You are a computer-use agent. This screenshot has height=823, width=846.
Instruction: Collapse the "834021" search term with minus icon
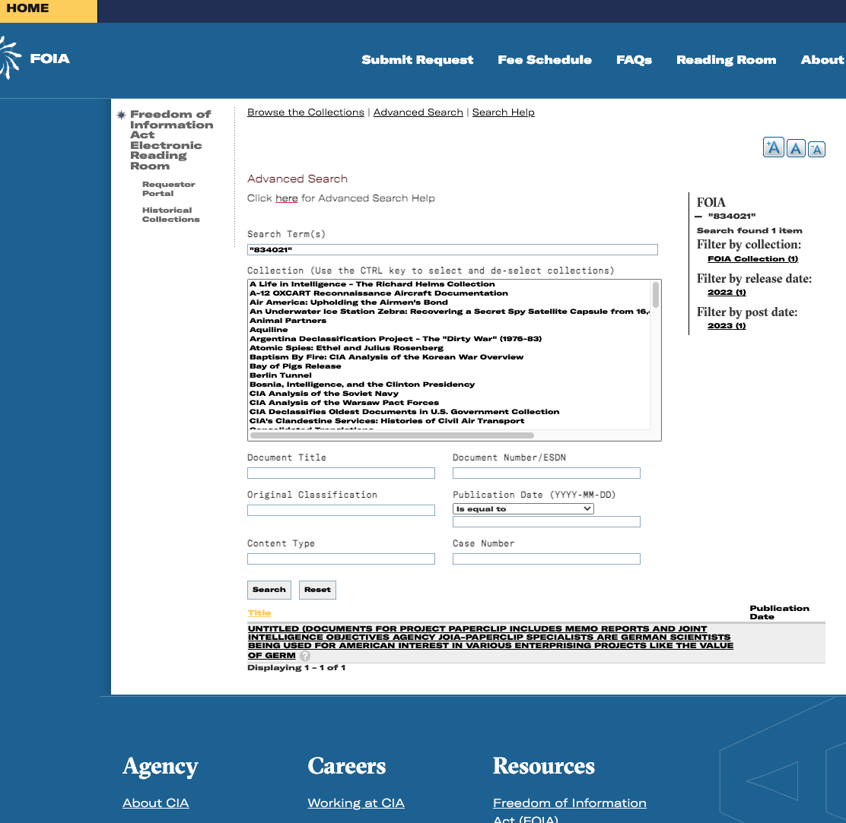pos(698,217)
